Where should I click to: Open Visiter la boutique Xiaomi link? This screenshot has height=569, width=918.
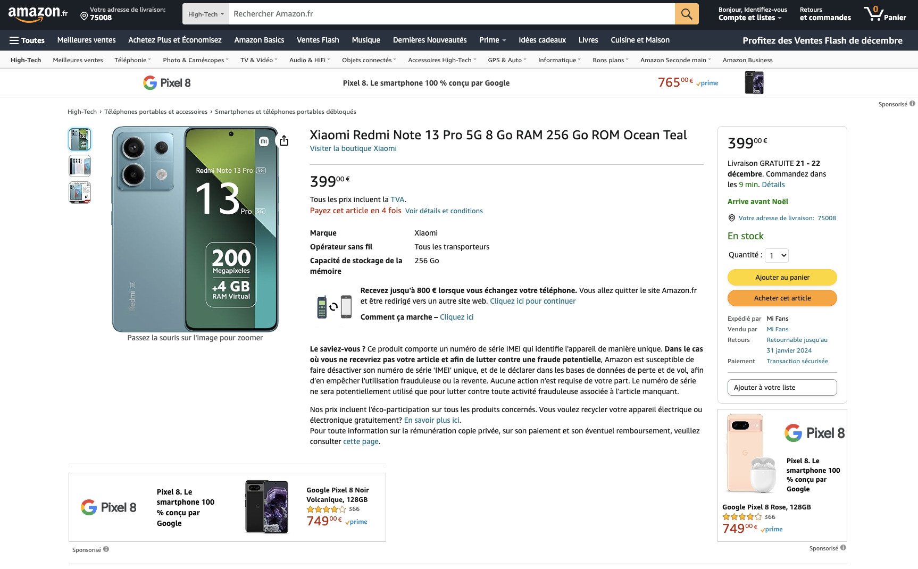[x=353, y=149]
